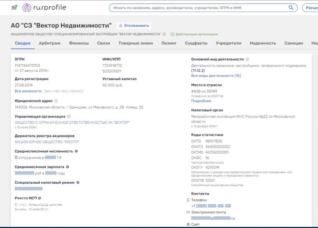Open УК "ВЕКТОР" managing organization link
This screenshot has height=228, width=318.
coord(72,123)
